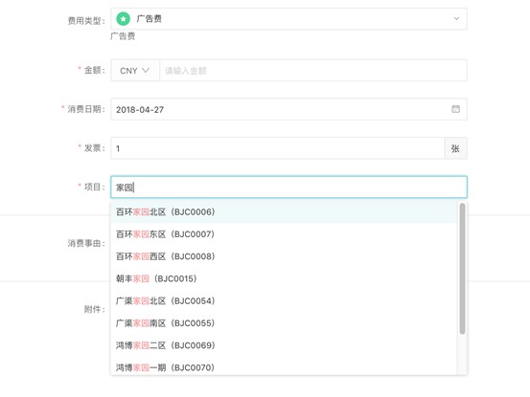Choose 百环家园西区 (BJC0008) from the list
This screenshot has height=397, width=530.
click(x=284, y=256)
